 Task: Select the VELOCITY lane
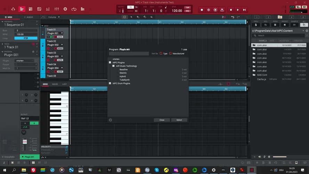pos(54,147)
